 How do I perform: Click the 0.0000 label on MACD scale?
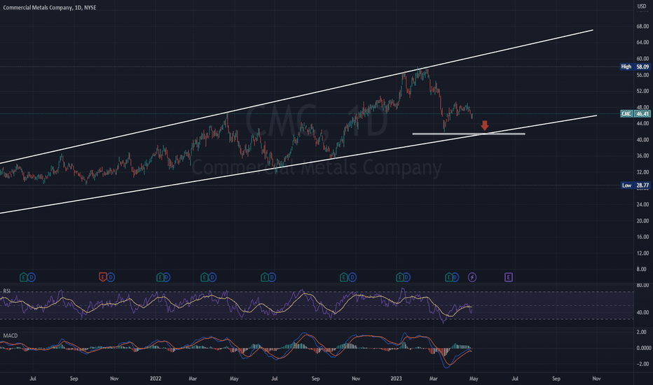point(643,348)
